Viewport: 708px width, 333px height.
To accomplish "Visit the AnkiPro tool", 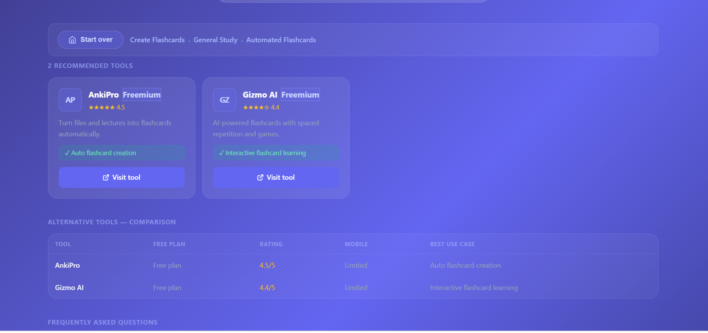I will 122,177.
